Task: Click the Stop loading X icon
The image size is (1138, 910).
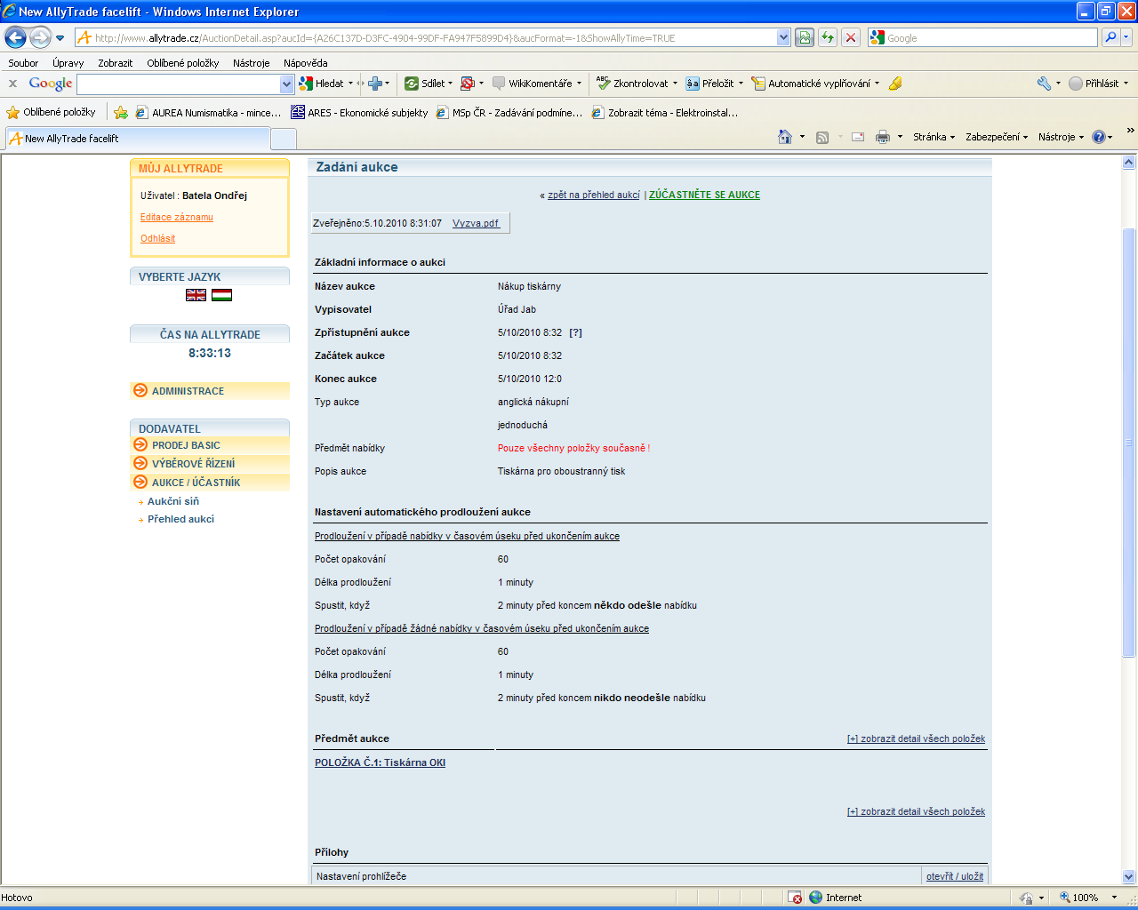Action: [851, 37]
